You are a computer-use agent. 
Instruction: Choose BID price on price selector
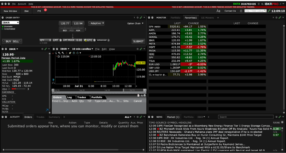click(65, 30)
